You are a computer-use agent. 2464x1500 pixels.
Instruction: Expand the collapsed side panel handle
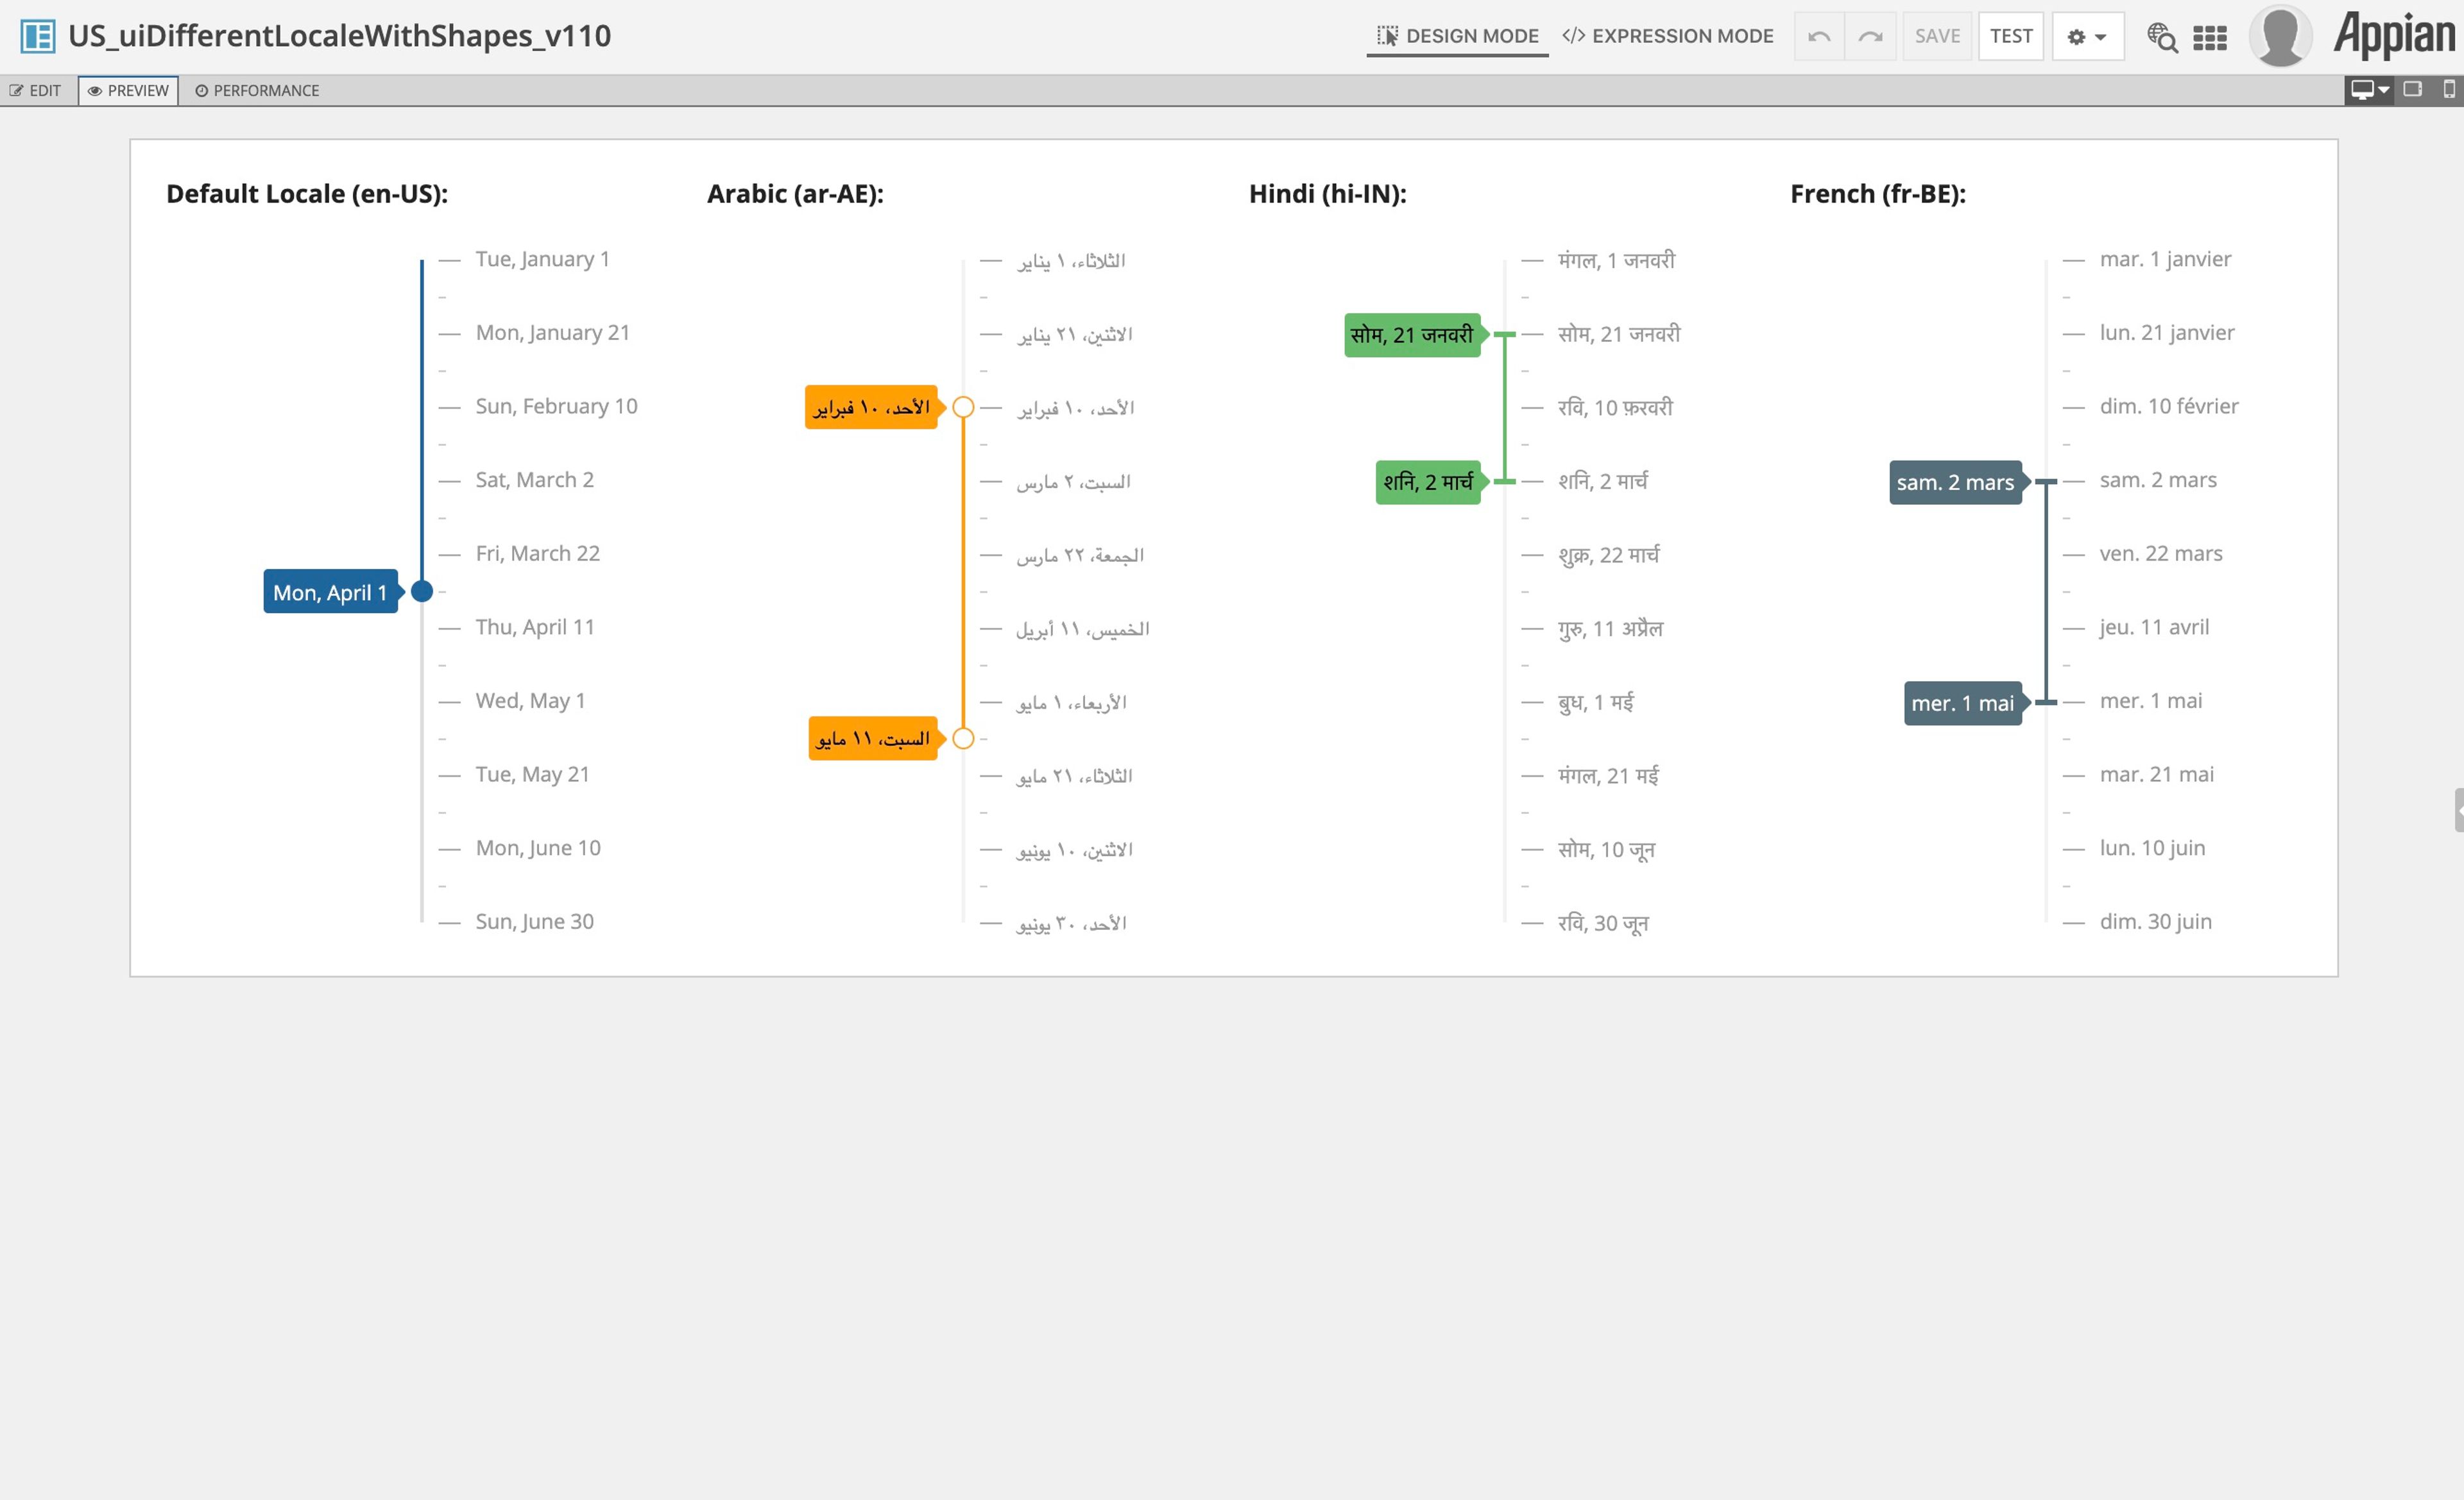coord(2458,809)
